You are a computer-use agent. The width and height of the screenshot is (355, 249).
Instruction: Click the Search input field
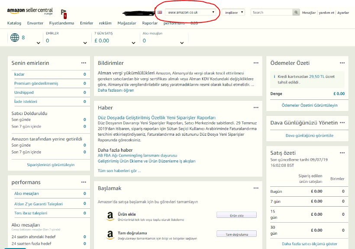click(x=272, y=13)
